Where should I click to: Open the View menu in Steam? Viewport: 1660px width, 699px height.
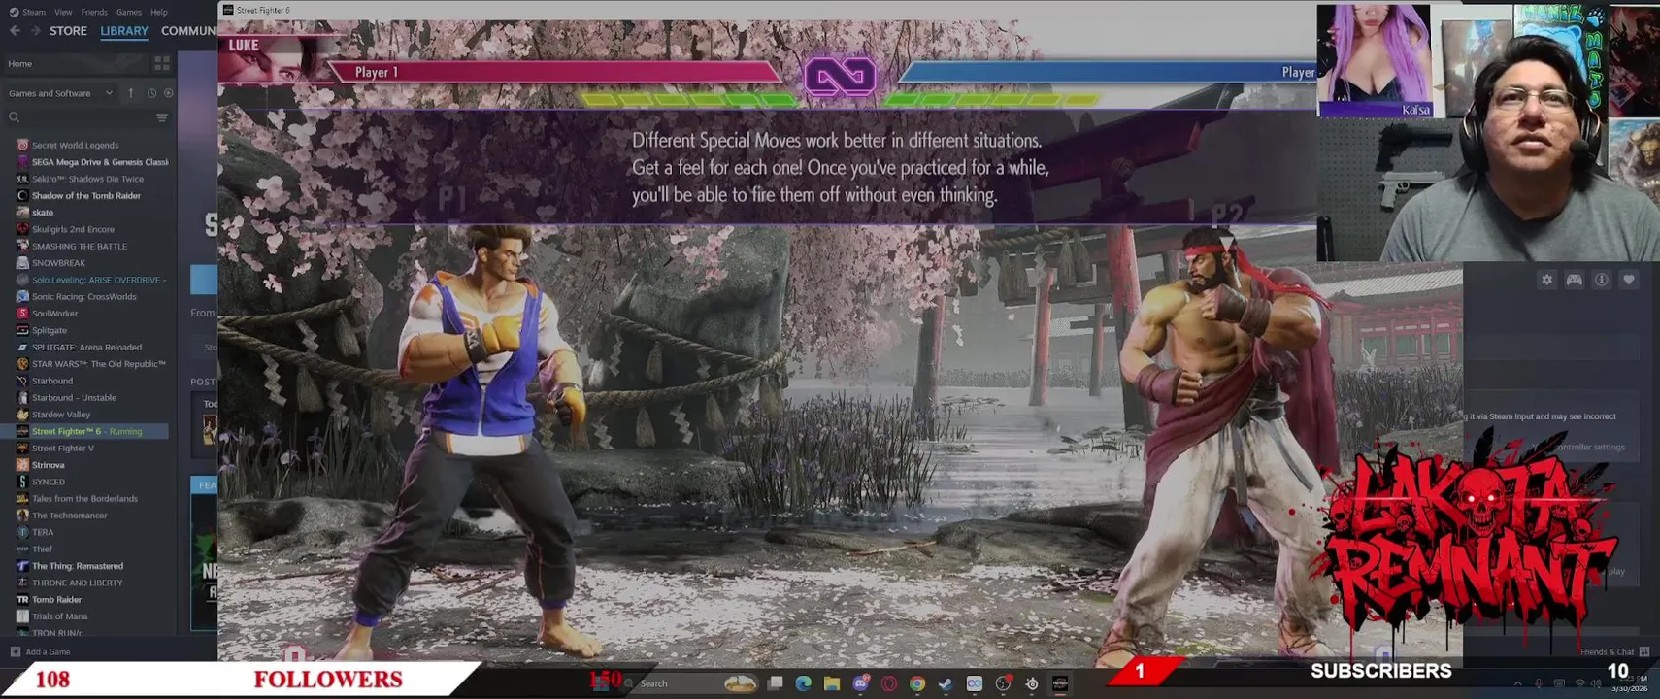tap(63, 12)
